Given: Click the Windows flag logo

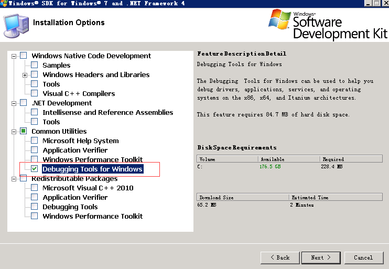Looking at the screenshot, I should (279, 19).
